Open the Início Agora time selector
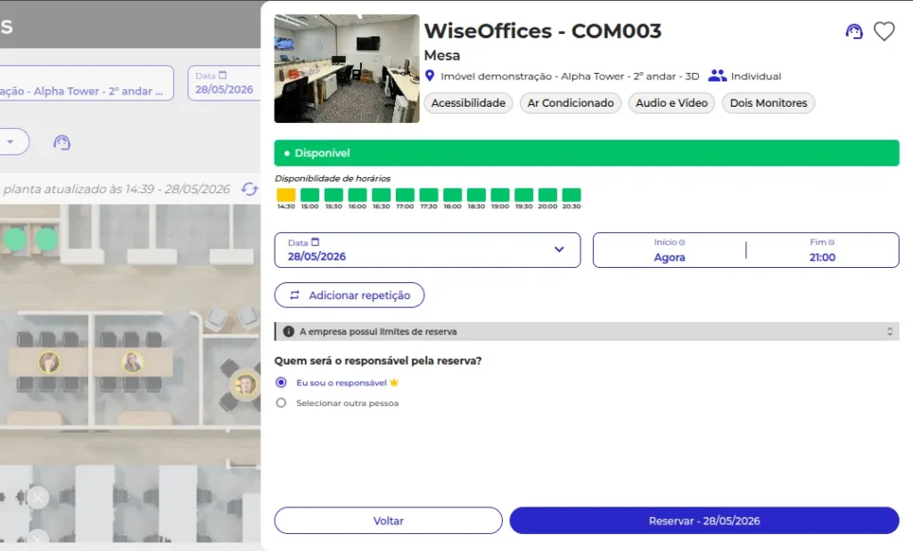Viewport: 913px width, 551px height. [x=669, y=250]
